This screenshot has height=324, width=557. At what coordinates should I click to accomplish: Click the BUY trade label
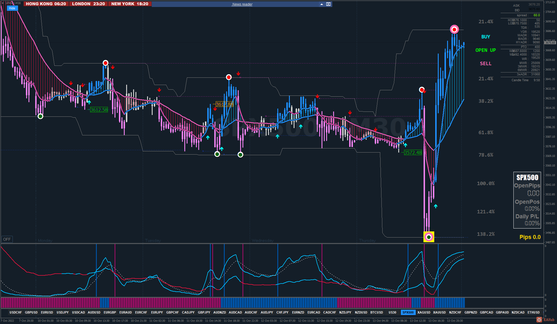(x=485, y=37)
